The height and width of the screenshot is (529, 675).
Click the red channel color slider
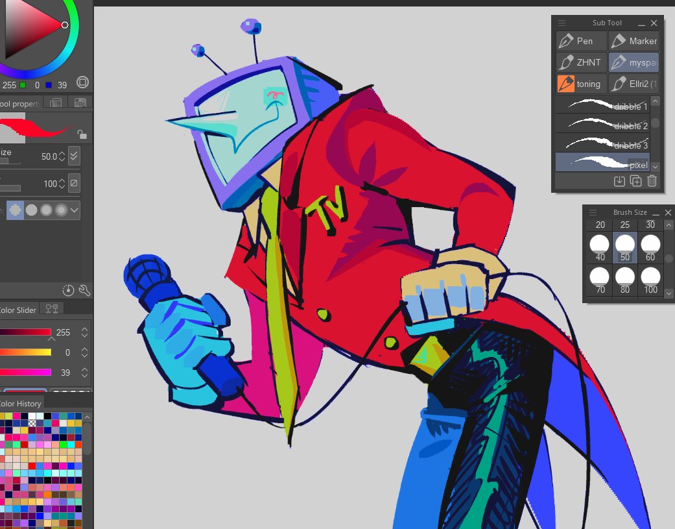point(25,332)
